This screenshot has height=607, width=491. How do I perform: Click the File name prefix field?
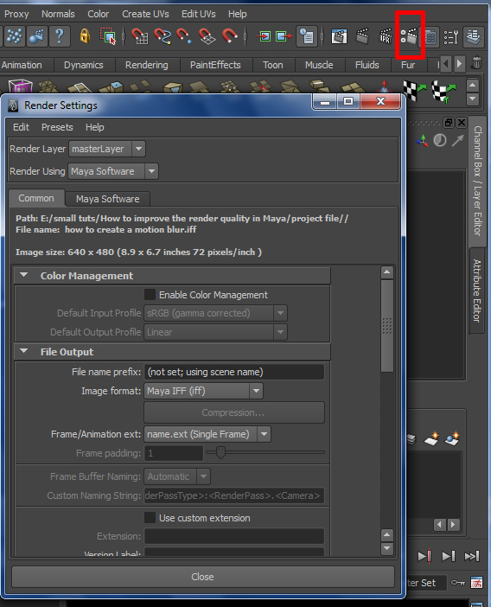pos(233,372)
